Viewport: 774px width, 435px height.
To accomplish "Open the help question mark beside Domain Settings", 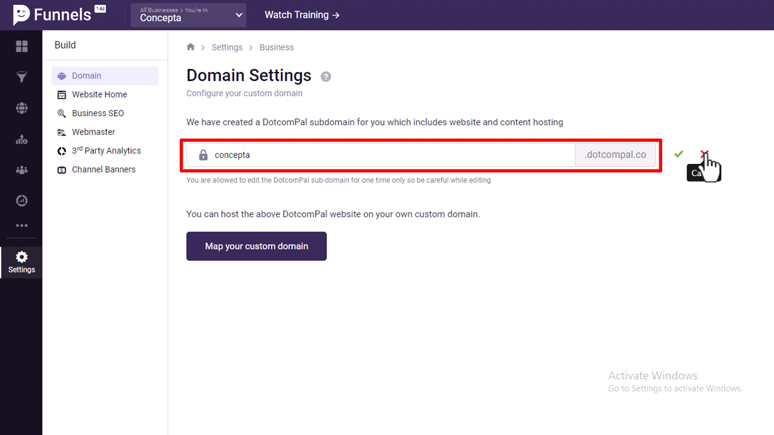I will tap(325, 77).
